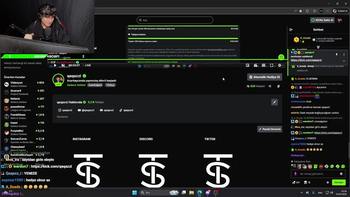This screenshot has height=197, width=350.
Task: Click the green refresh stream icon
Action: 281,57
